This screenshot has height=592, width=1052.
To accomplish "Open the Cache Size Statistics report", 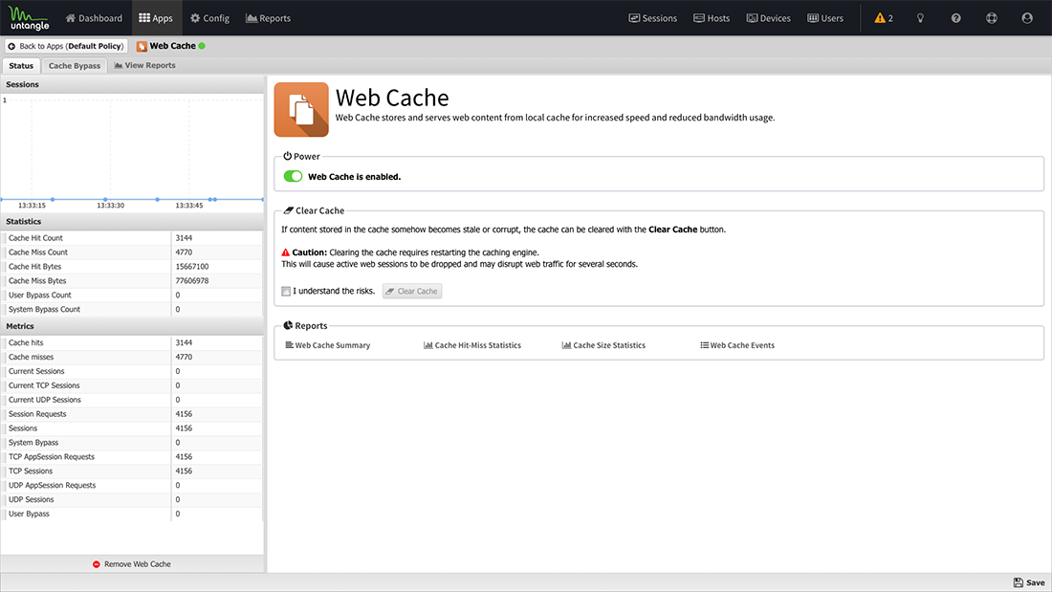I will click(x=603, y=345).
